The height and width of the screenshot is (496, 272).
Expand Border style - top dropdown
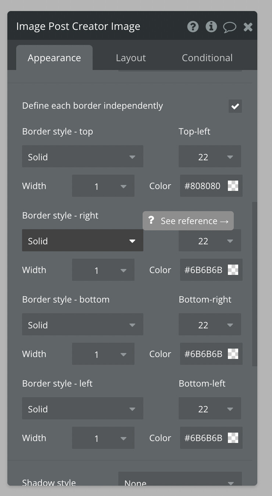82,157
